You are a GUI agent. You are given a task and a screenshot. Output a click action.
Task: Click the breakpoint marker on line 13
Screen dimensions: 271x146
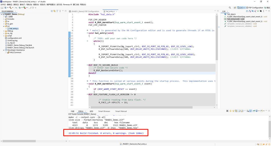[69, 38]
